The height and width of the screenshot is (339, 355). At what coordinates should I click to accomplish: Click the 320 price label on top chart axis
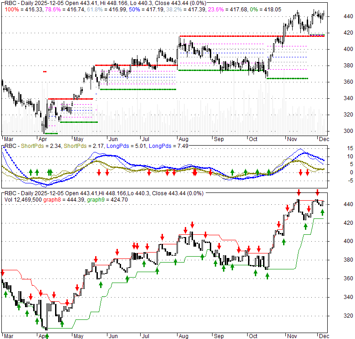click(348, 115)
